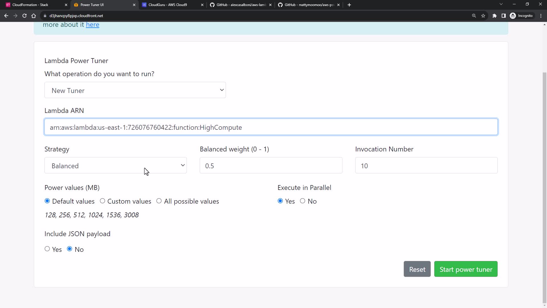Reload the current page
547x308 pixels.
tap(25, 16)
